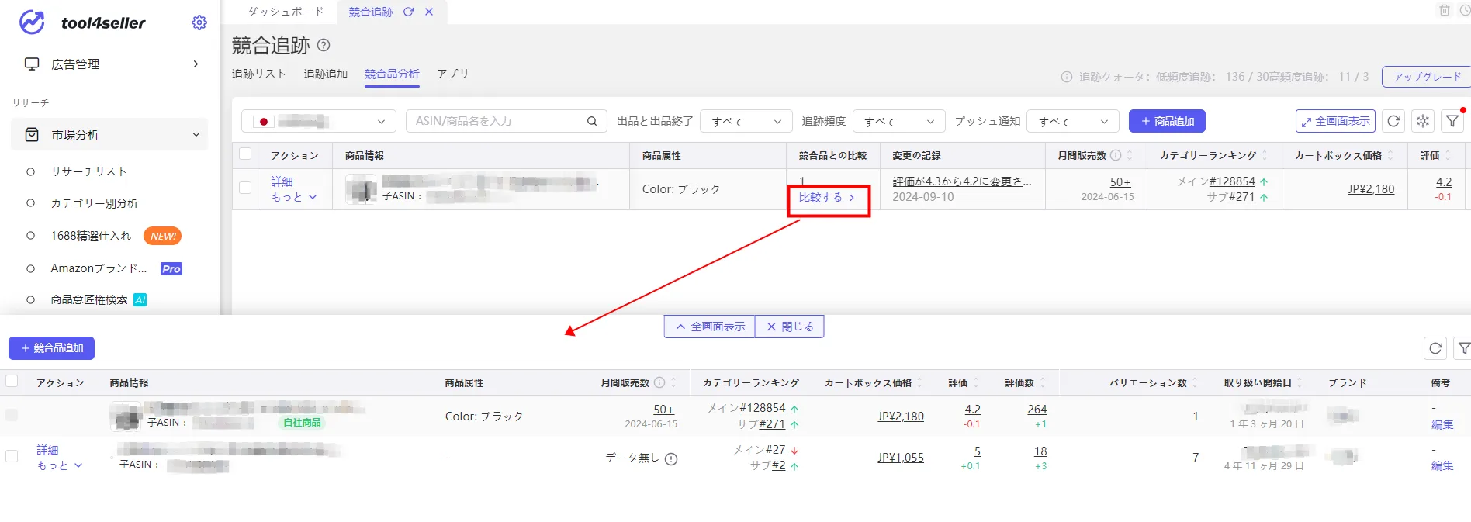Open 出品と出品終了 dropdown

(746, 121)
